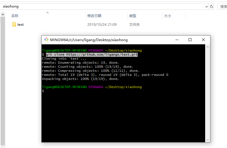This screenshot has height=148, width=227.
Task: Minimize the MINGW64 terminal window
Action: (177, 40)
